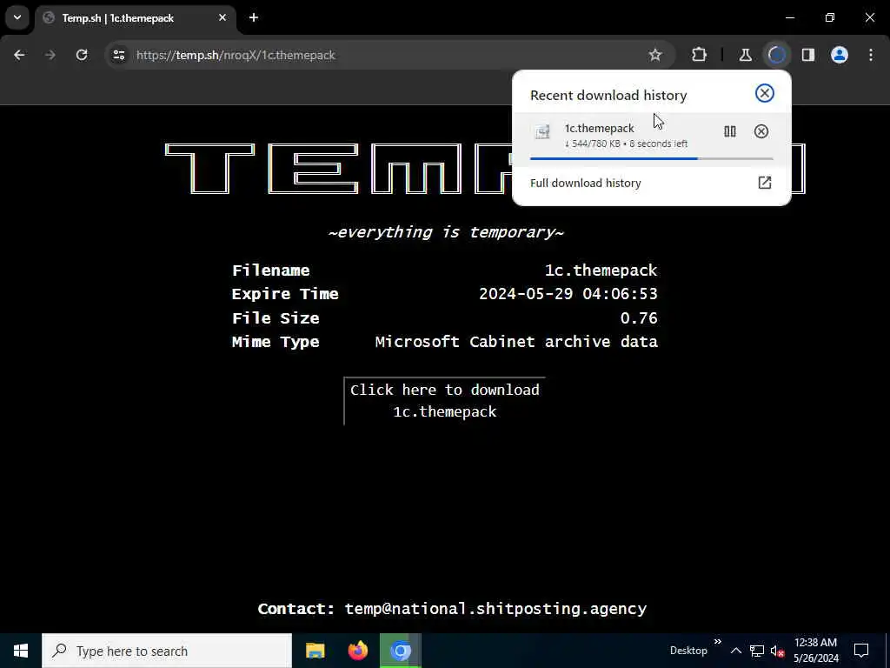
Task: Select the Temp.sh | 1c.themepack tab
Action: tap(135, 18)
